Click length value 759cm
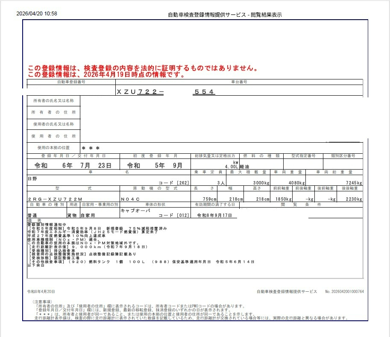Image resolution: width=390 pixels, height=337 pixels. click(210, 199)
